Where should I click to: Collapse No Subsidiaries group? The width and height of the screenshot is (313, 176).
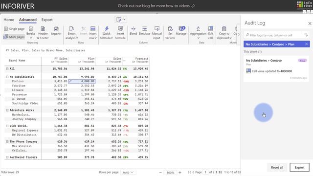pos(7,77)
